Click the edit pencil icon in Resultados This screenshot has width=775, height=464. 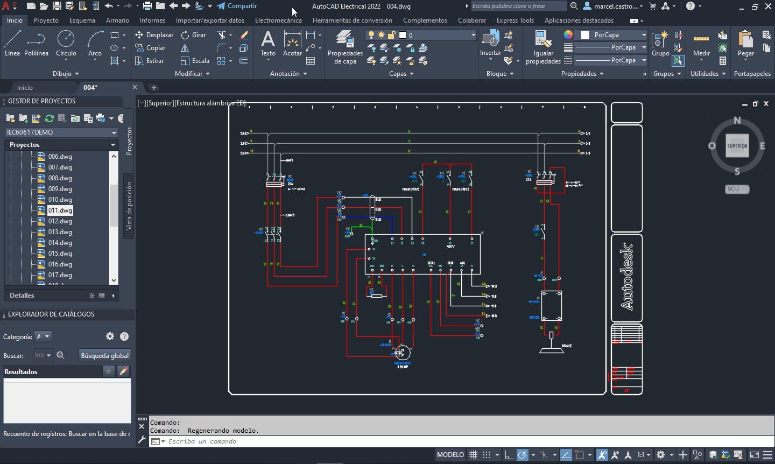point(123,371)
